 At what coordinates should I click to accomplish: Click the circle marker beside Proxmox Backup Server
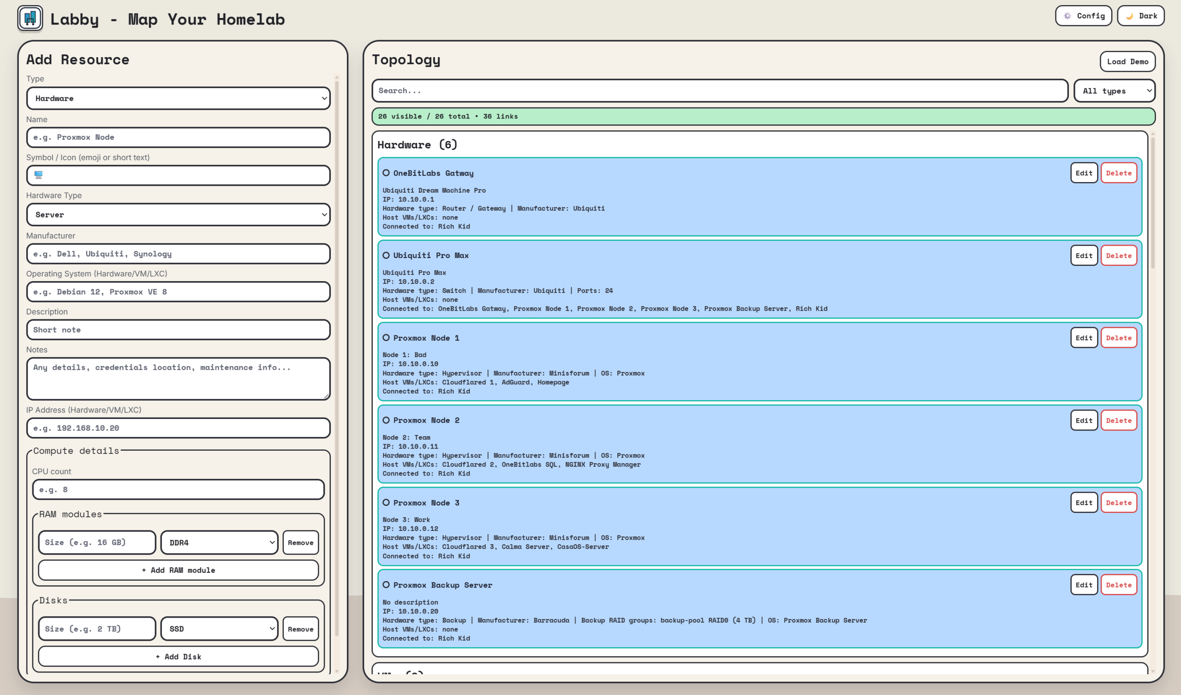coord(386,585)
